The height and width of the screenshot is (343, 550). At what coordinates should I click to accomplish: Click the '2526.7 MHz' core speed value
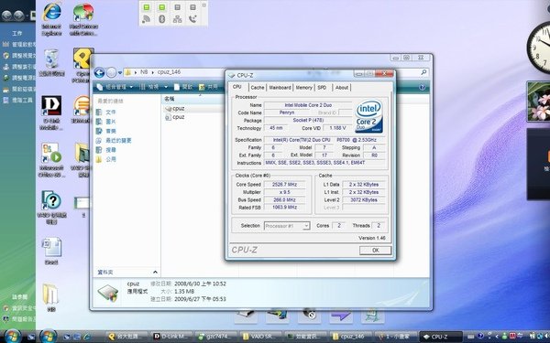[x=284, y=185]
